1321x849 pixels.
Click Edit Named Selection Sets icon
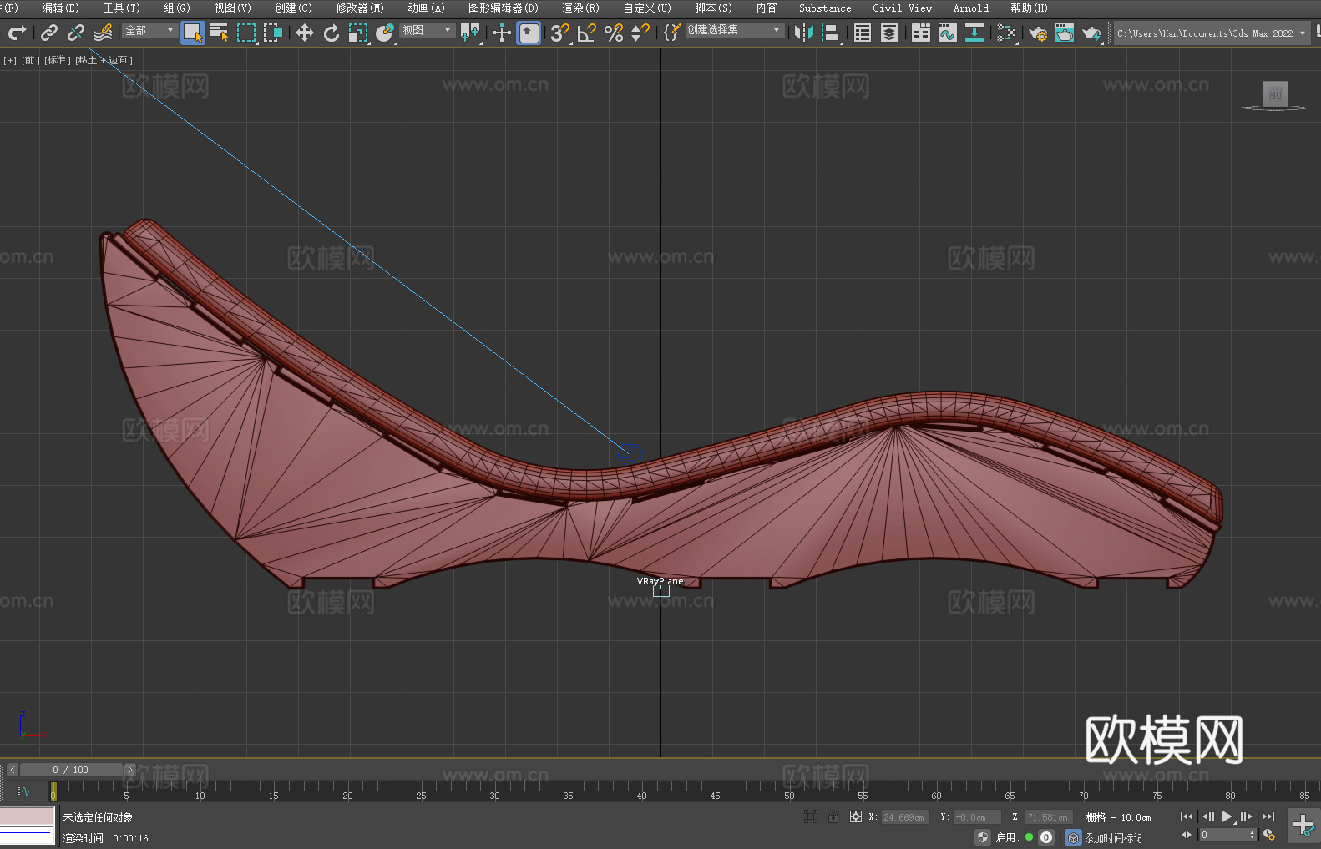click(x=672, y=33)
